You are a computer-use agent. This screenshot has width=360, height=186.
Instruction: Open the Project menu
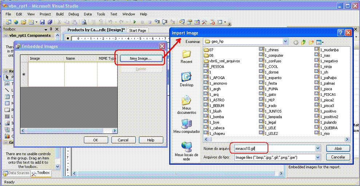click(45, 14)
